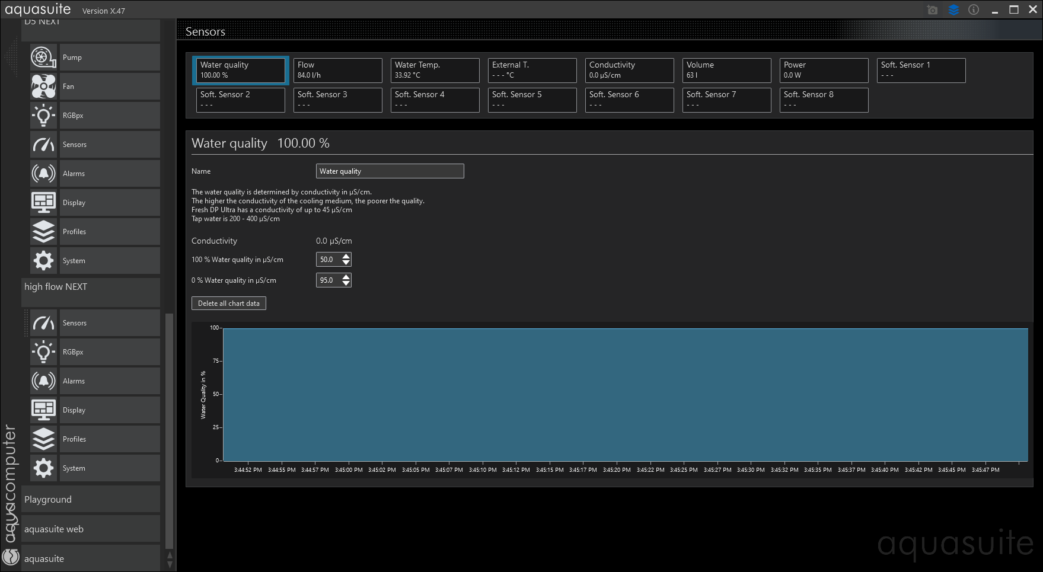The image size is (1043, 572).
Task: Click the info icon in the title bar
Action: [974, 10]
